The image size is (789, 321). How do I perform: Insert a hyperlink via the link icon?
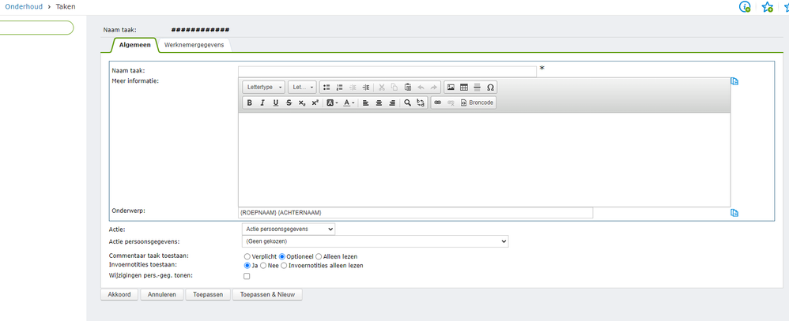(x=438, y=103)
